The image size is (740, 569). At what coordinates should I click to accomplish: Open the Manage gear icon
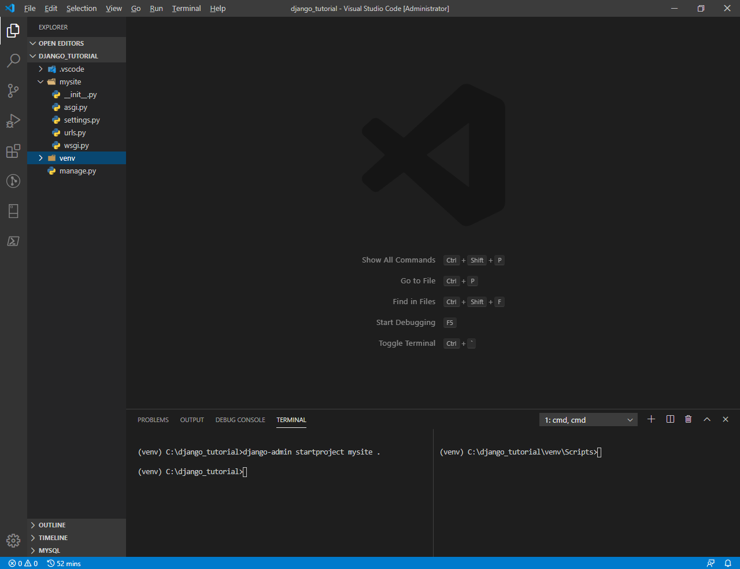pyautogui.click(x=13, y=541)
